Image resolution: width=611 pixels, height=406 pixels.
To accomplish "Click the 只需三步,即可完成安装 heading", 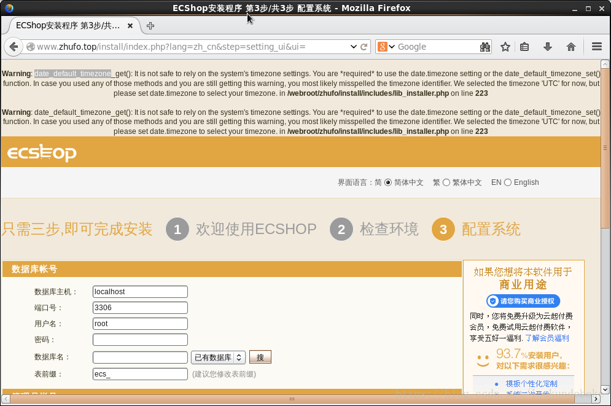I will pyautogui.click(x=77, y=229).
